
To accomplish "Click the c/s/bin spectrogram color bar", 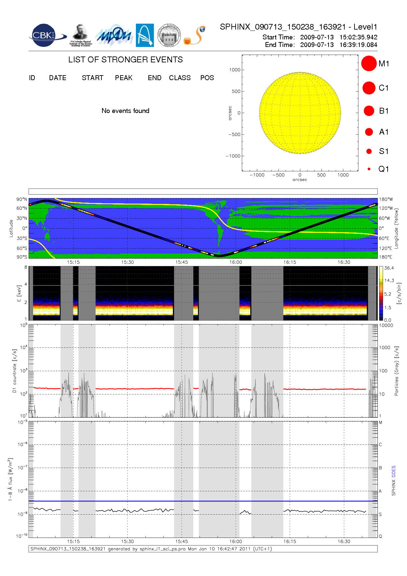I will point(381,293).
